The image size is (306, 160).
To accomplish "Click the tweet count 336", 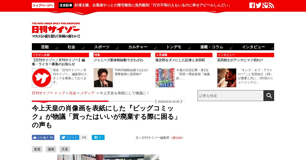I will point(84,137).
